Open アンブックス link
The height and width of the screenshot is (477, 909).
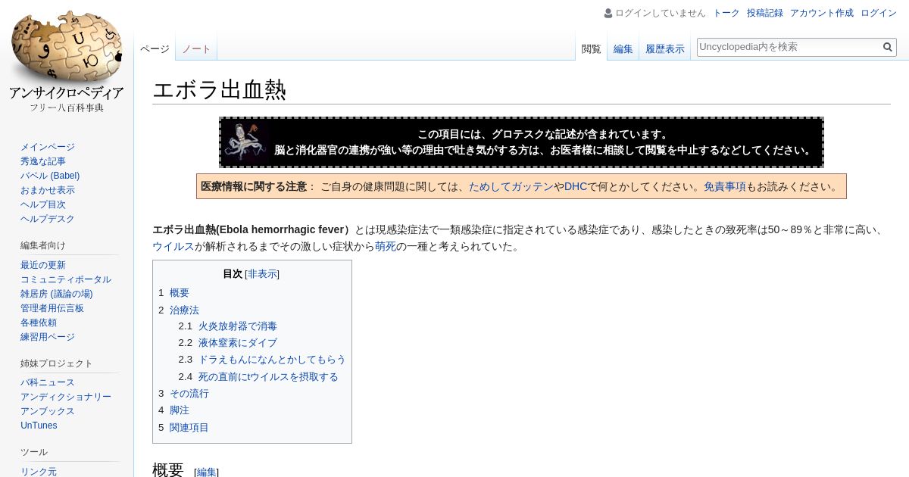pos(48,411)
